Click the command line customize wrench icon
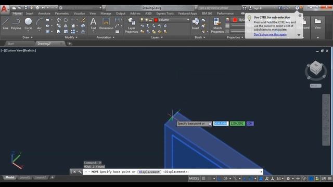The height and width of the screenshot is (187, 333). tap(80, 172)
